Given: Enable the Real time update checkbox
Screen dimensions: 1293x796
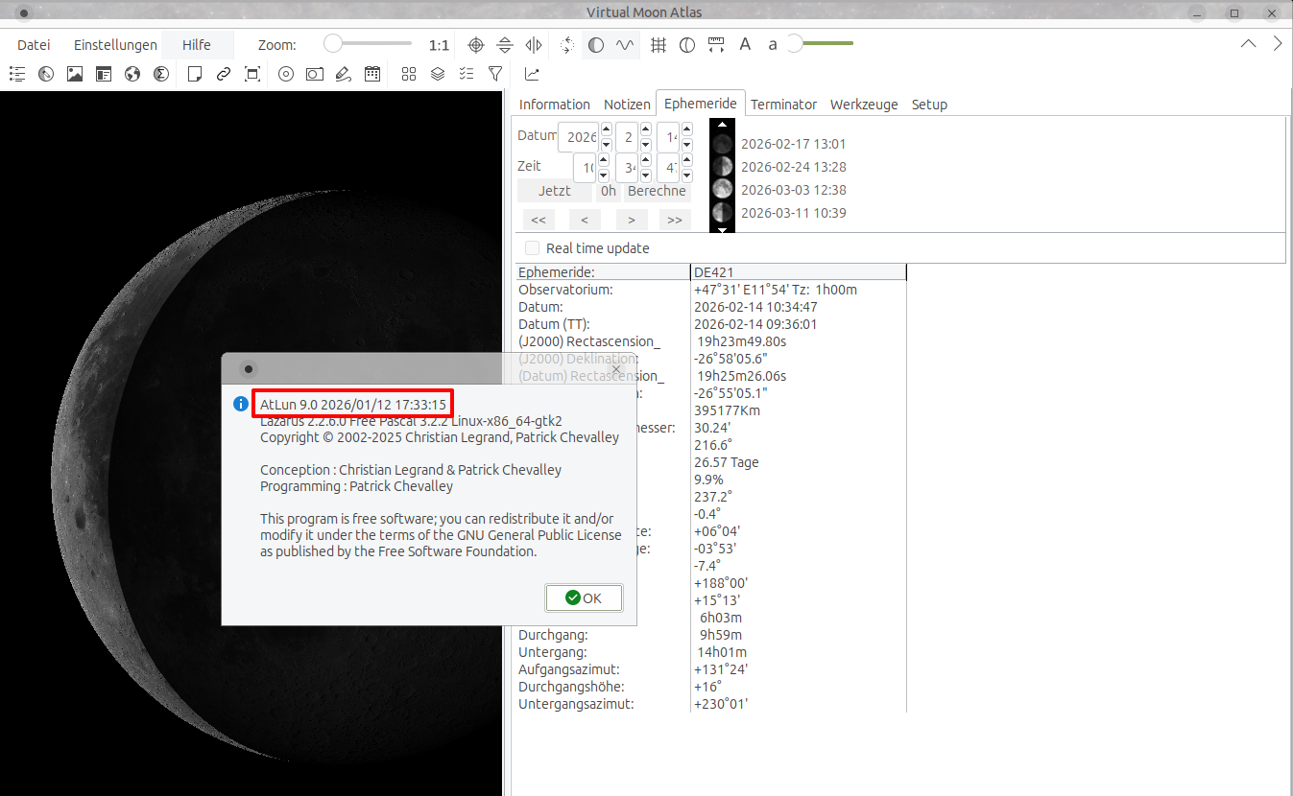Looking at the screenshot, I should click(532, 248).
